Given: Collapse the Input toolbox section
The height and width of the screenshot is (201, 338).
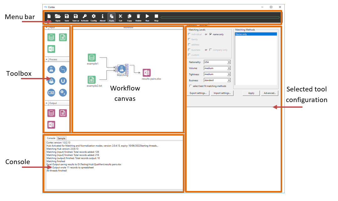Looking at the screenshot, I should pyautogui.click(x=46, y=28).
